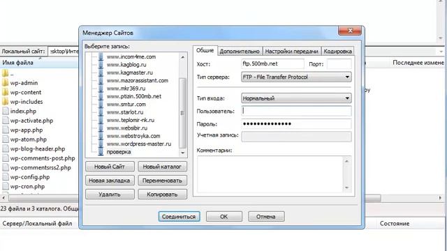
Task: Click server icon beside www.websibir.ru
Action: pos(101,128)
